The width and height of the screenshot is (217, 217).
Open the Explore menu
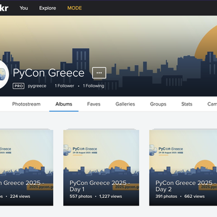[x=48, y=8]
